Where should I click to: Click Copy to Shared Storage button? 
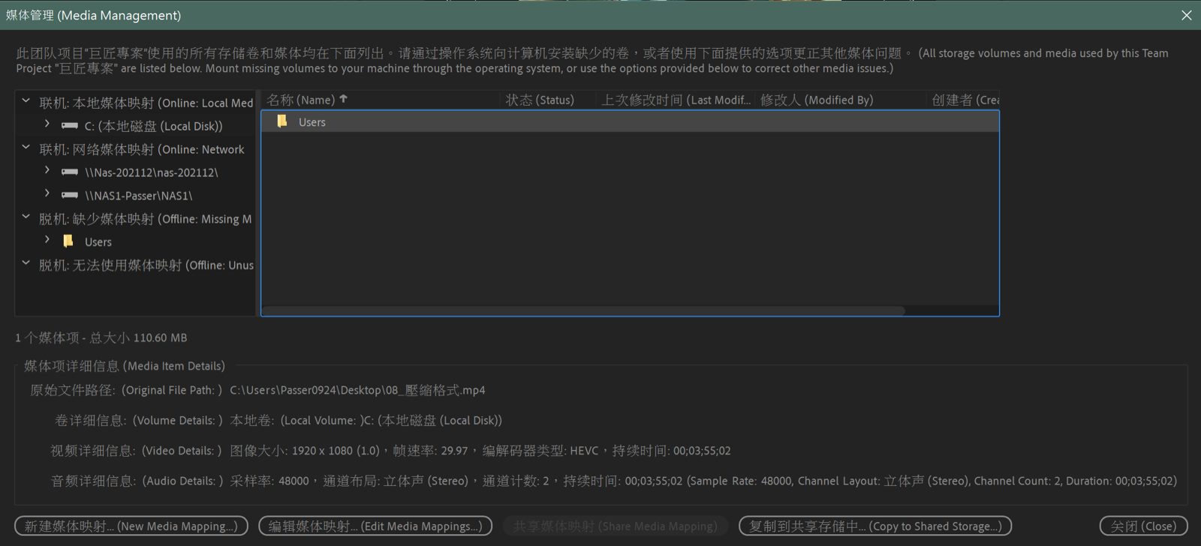tap(875, 526)
